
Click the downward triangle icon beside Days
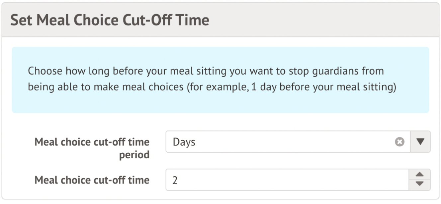420,142
